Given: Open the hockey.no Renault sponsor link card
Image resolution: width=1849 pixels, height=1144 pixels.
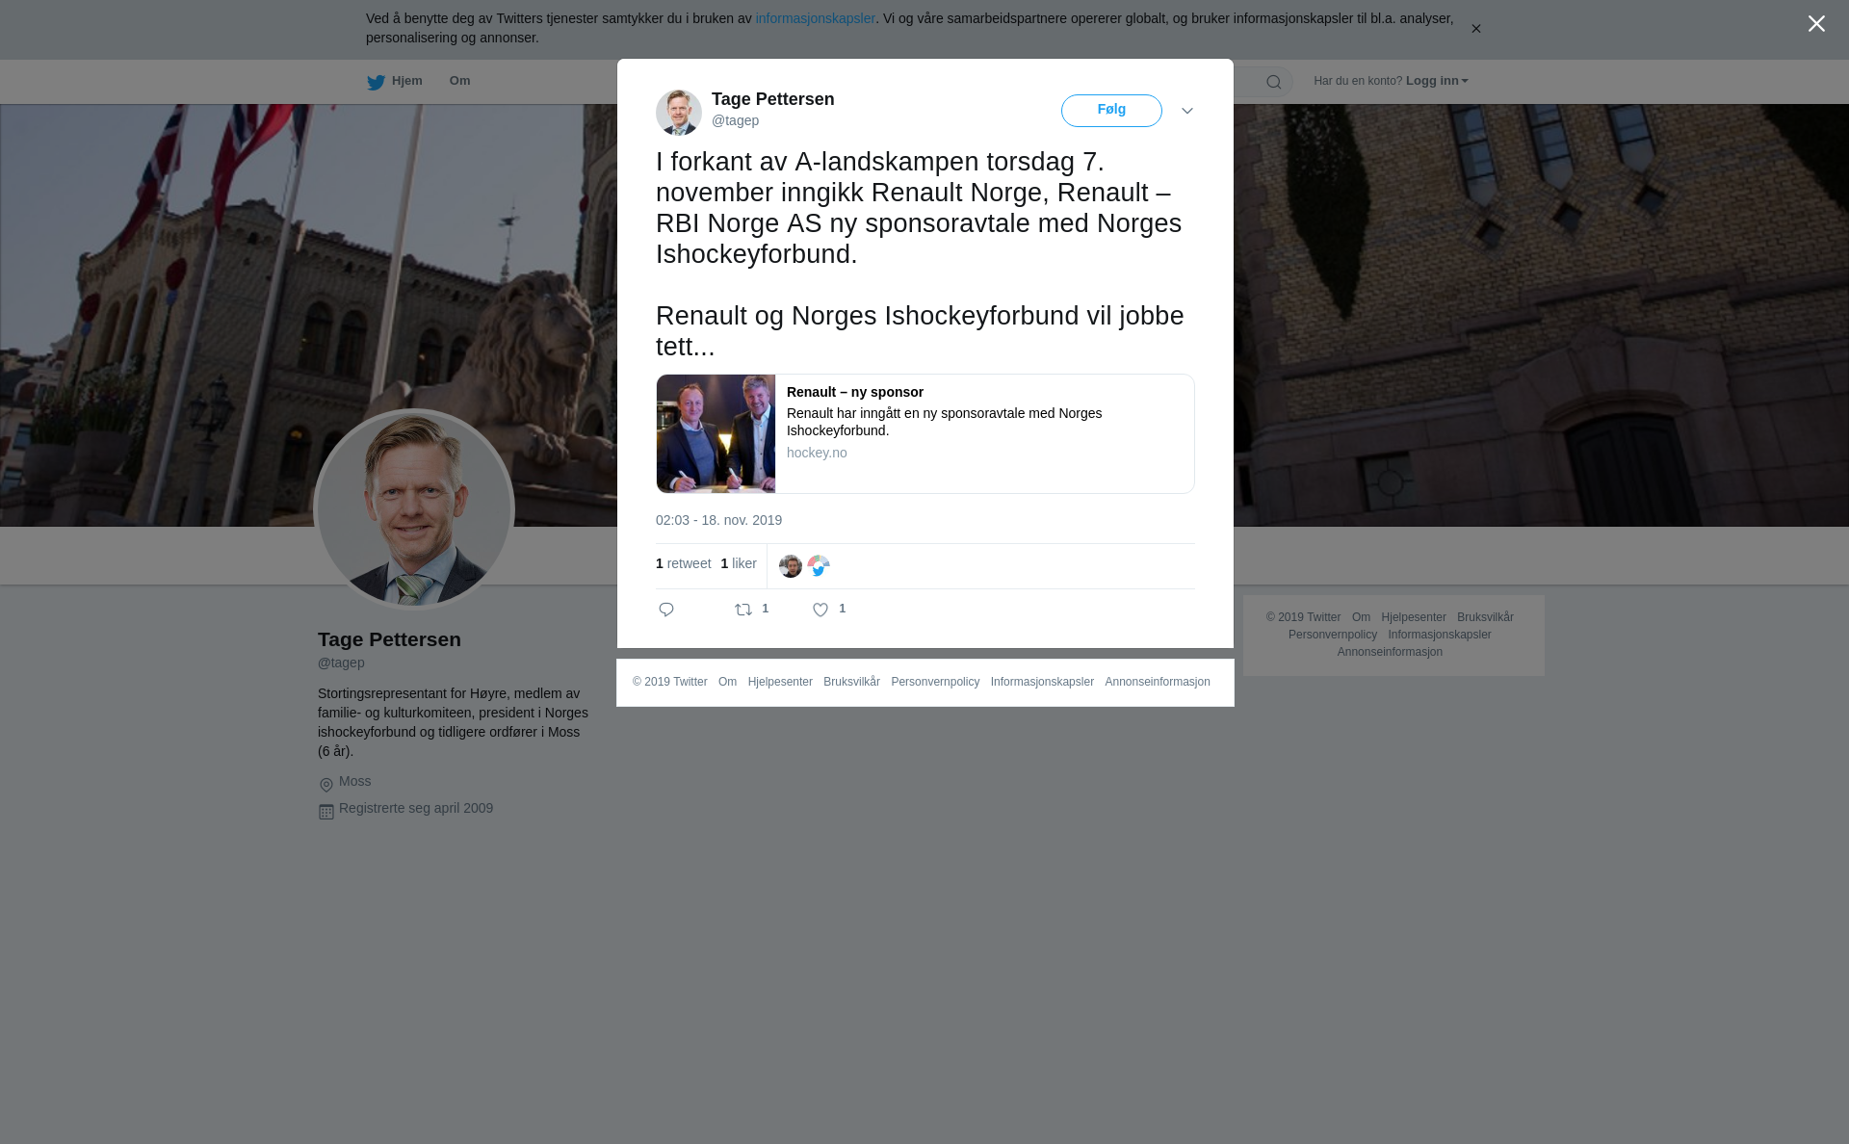Looking at the screenshot, I should tap(924, 433).
